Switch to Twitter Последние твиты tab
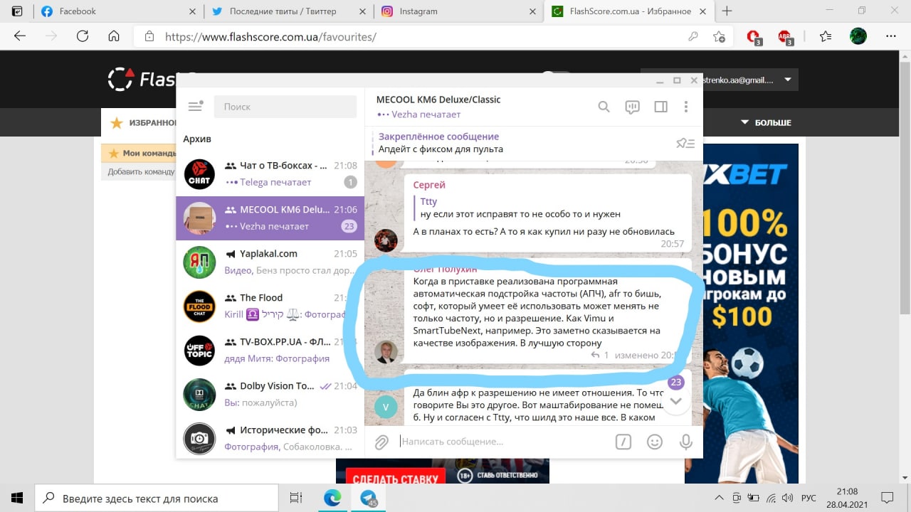 tap(287, 11)
